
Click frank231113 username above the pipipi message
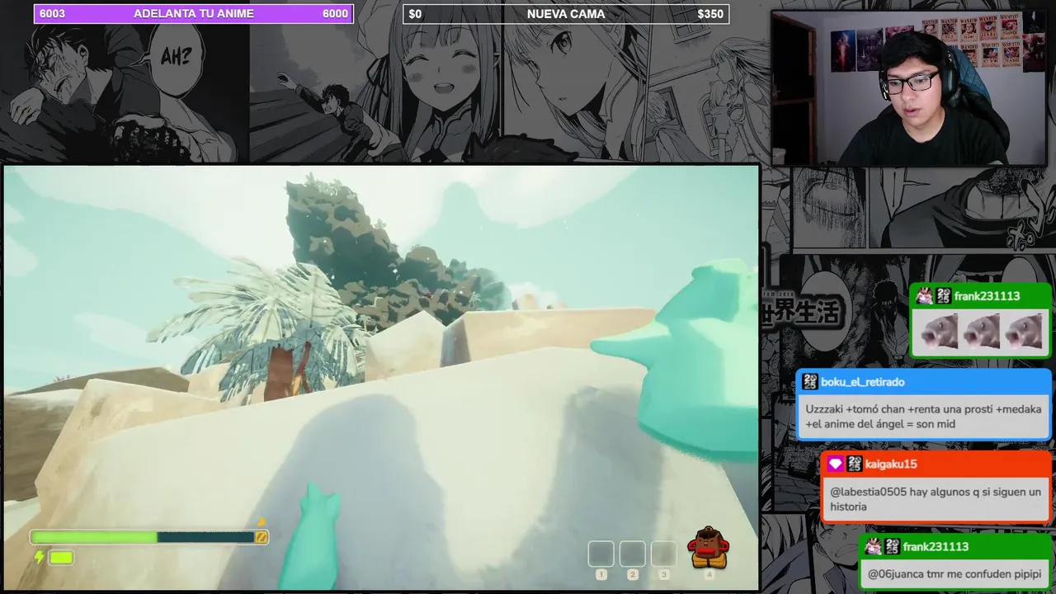point(936,547)
